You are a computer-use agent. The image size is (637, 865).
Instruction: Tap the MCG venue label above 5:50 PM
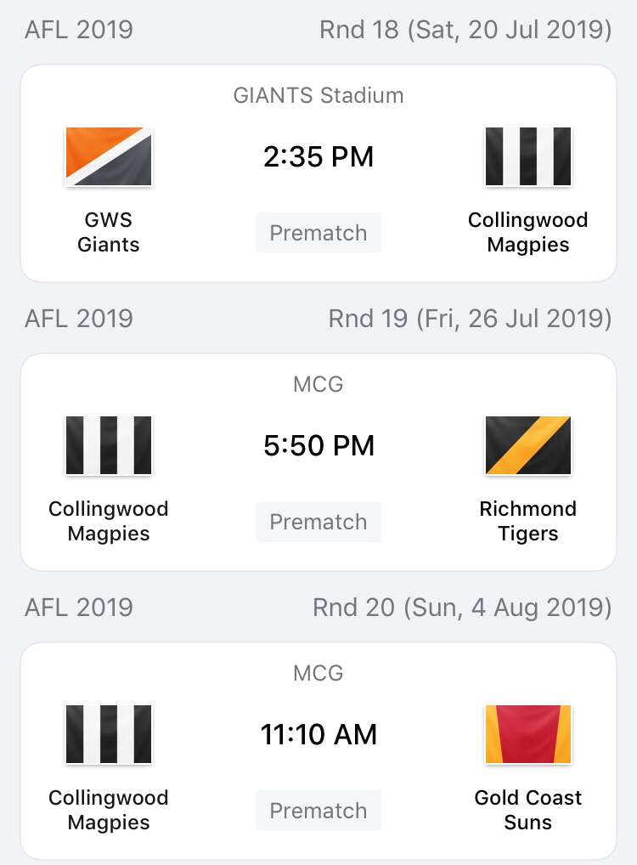318,384
